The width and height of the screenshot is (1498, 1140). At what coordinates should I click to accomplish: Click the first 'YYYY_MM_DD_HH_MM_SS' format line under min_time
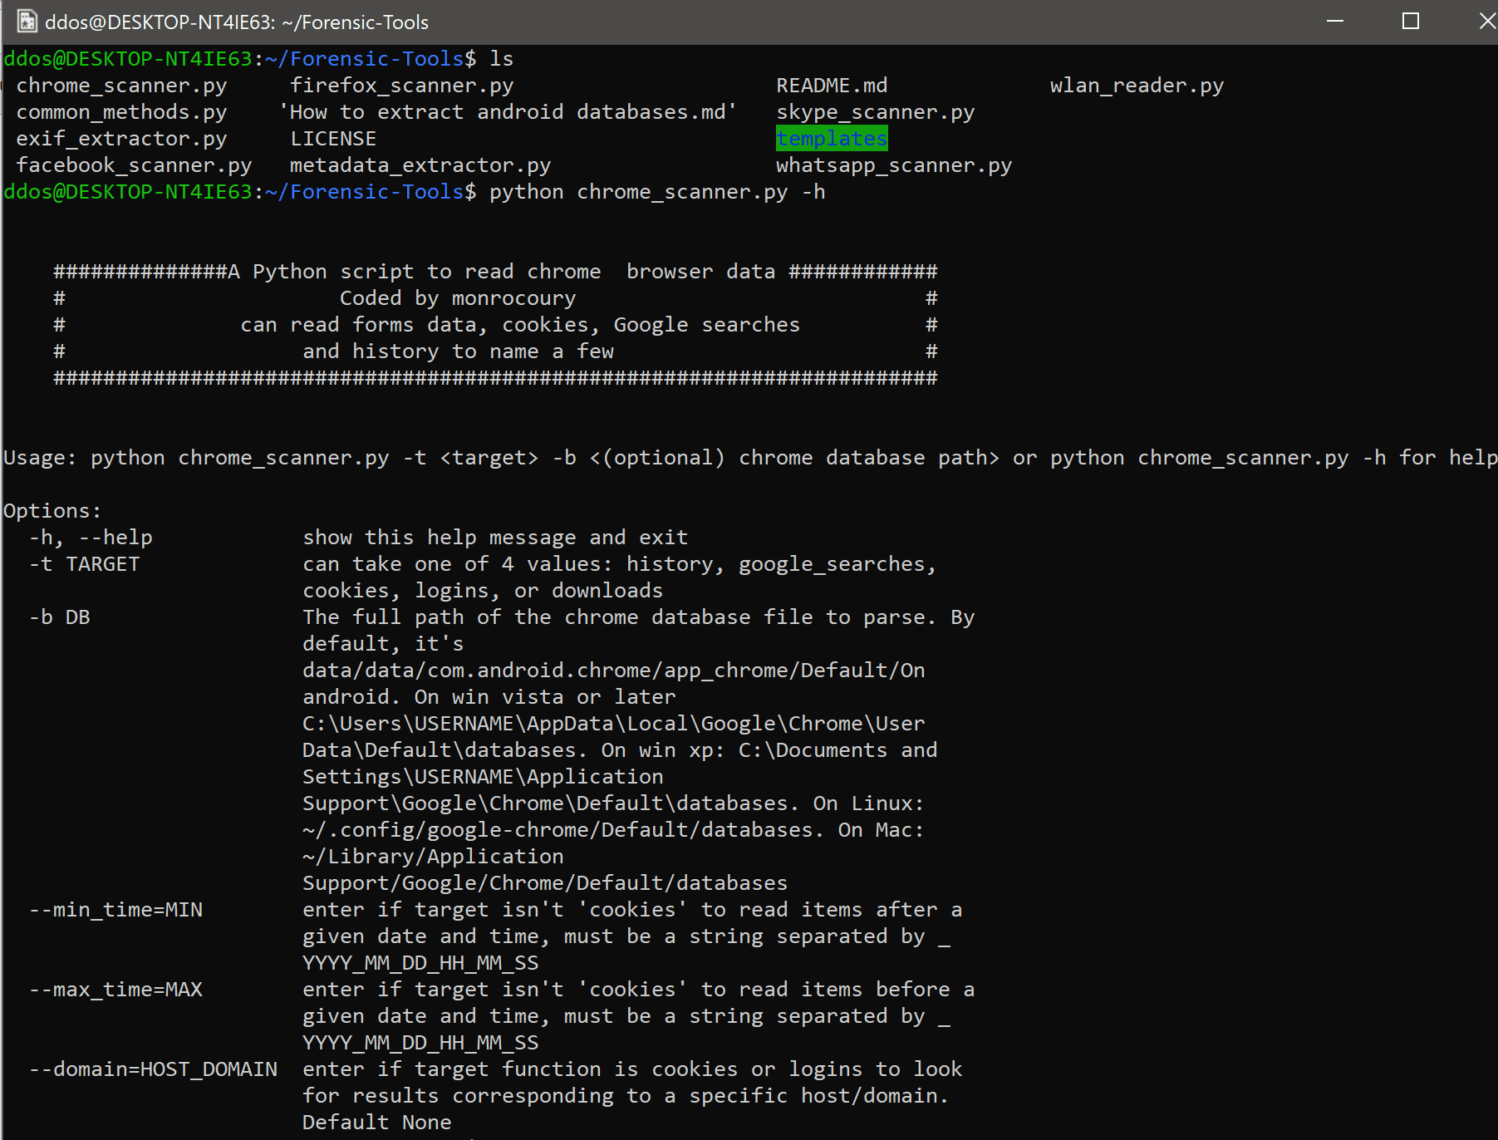pos(420,963)
